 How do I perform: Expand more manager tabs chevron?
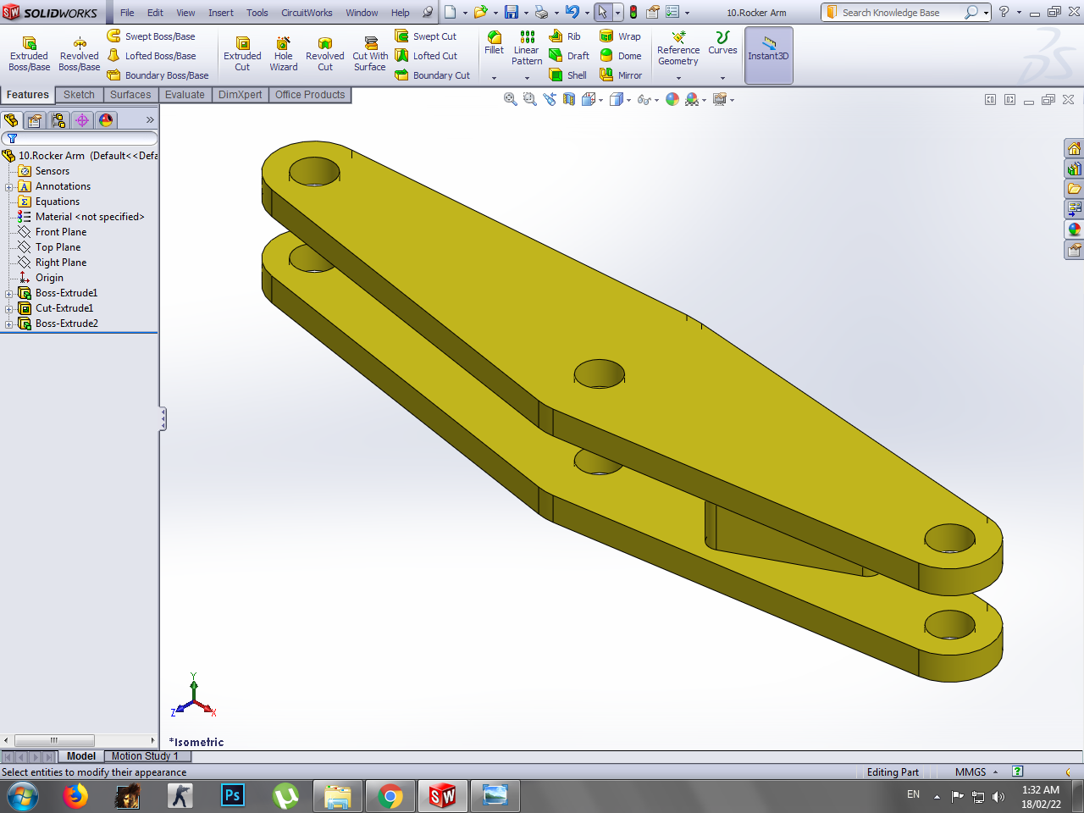tap(150, 120)
